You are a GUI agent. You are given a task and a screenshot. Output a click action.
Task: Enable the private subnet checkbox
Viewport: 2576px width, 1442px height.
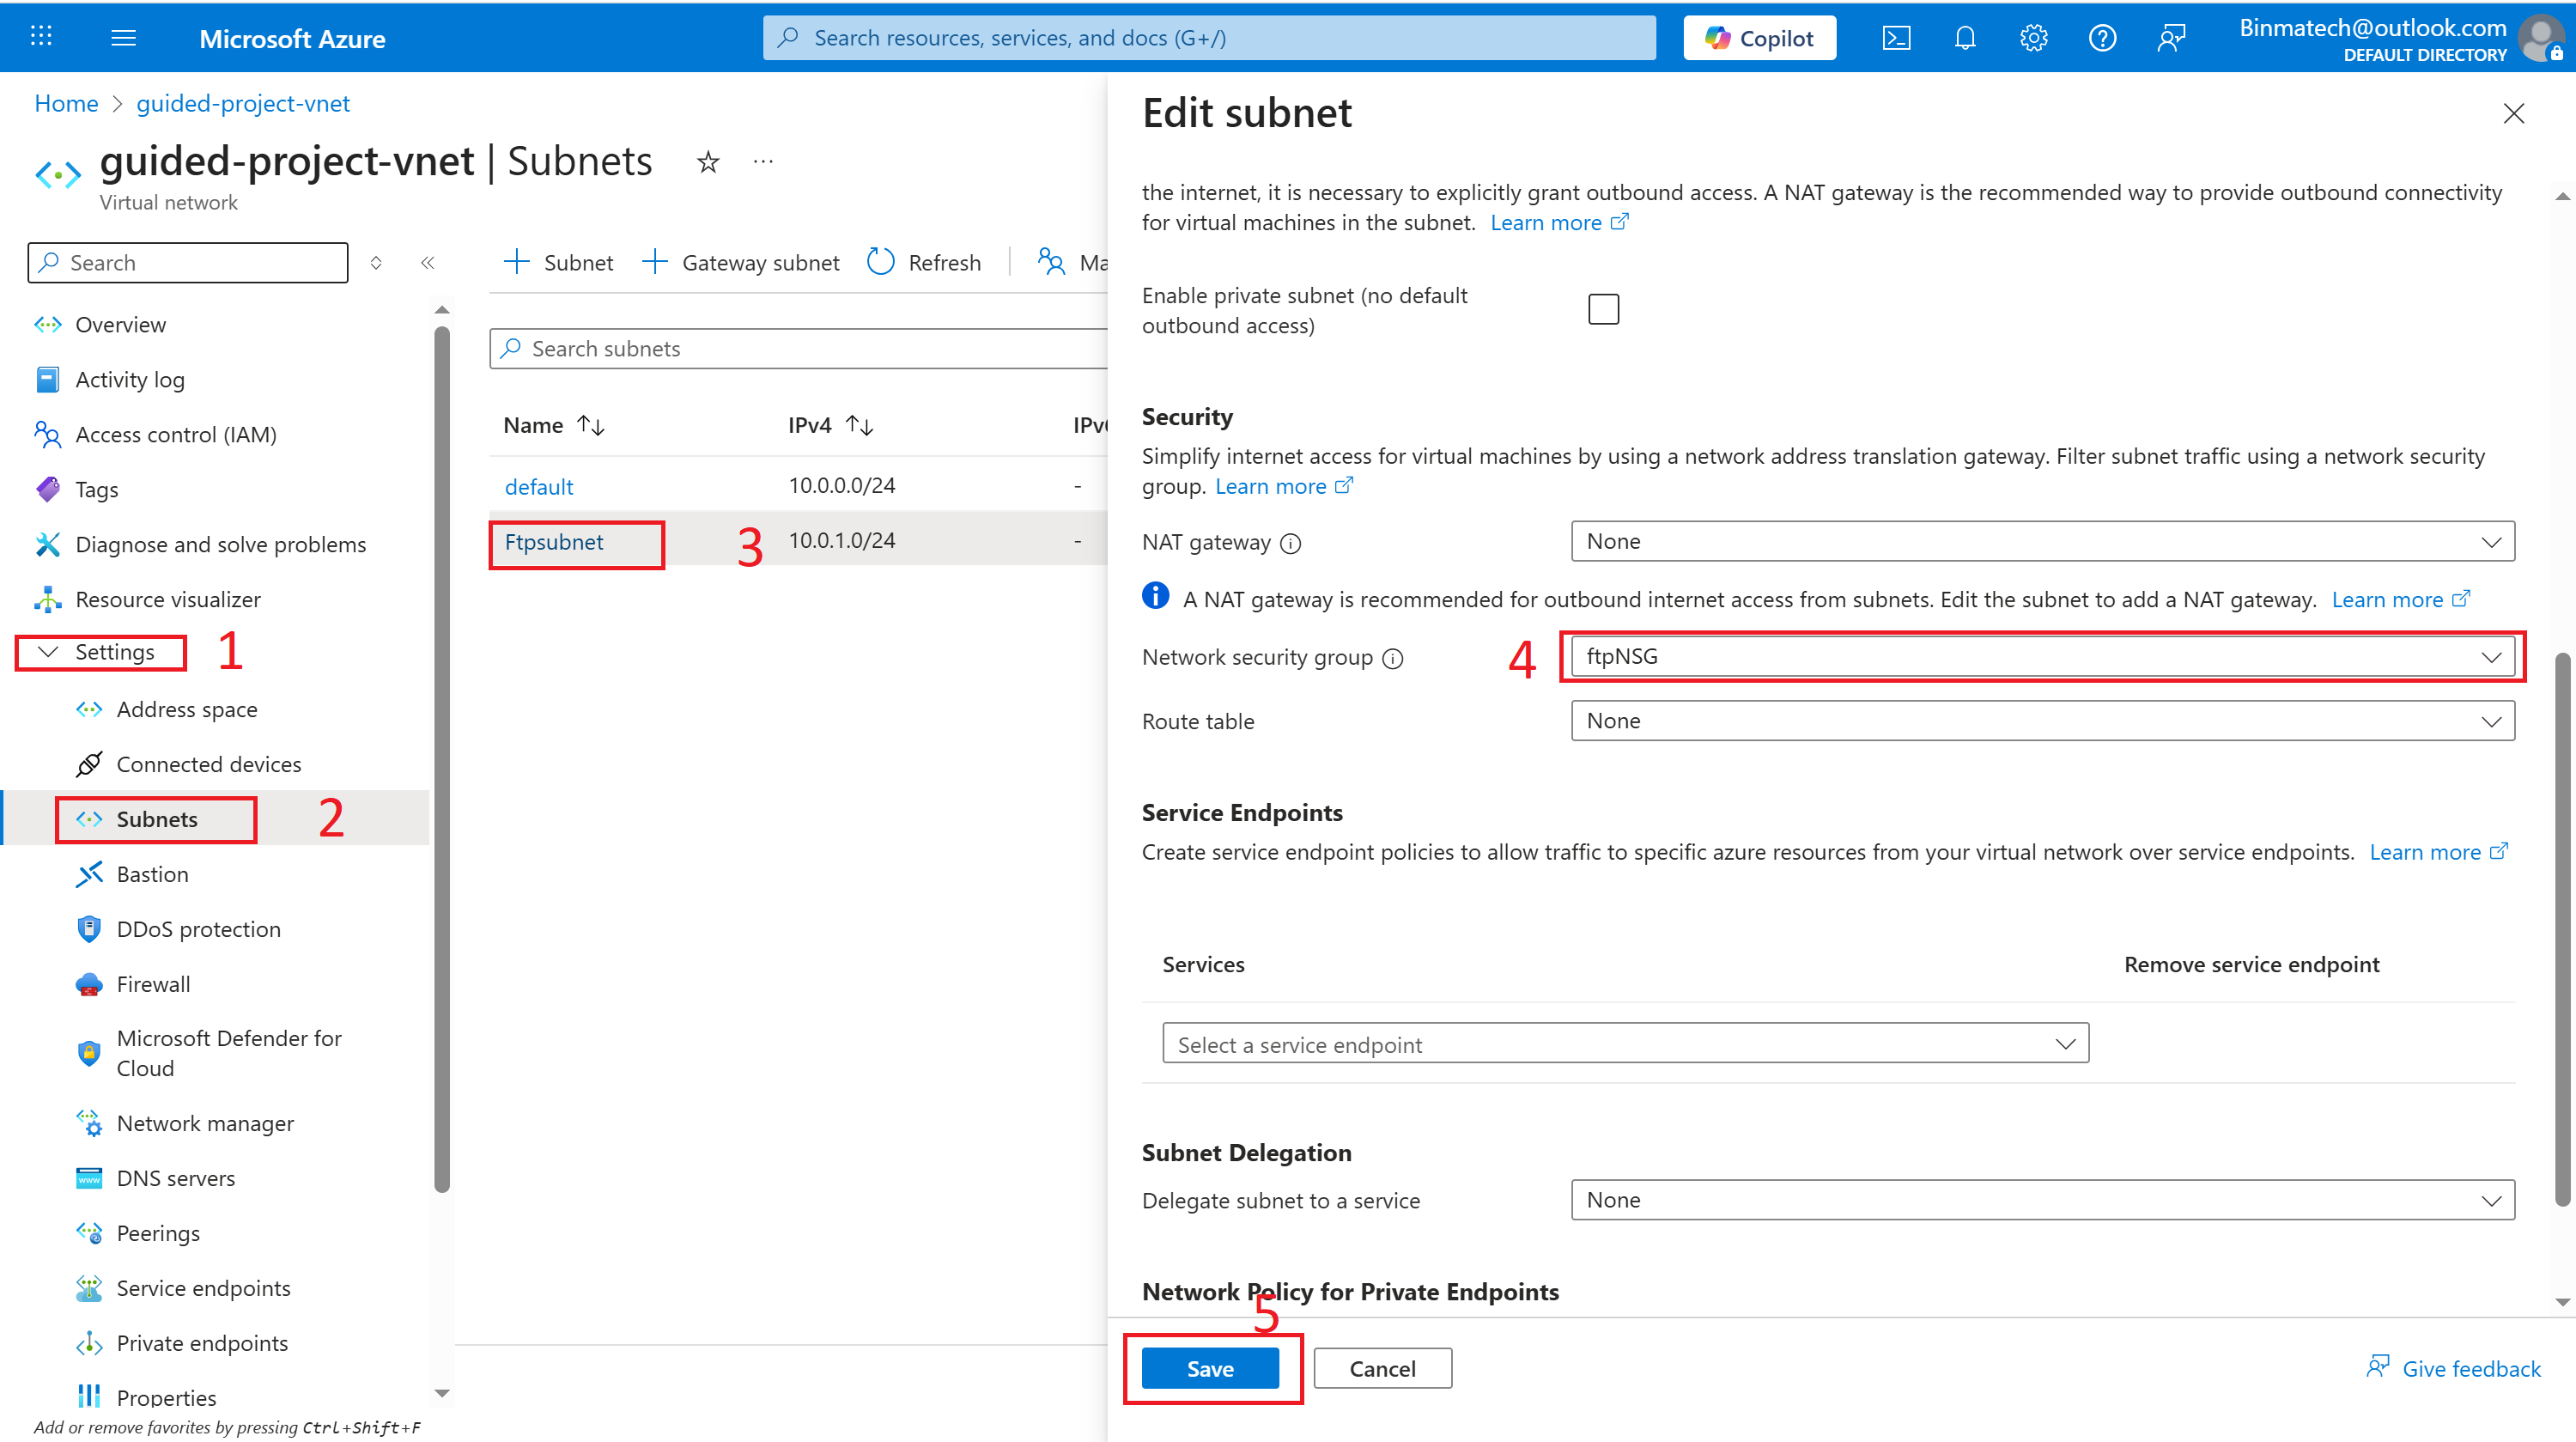(1603, 309)
